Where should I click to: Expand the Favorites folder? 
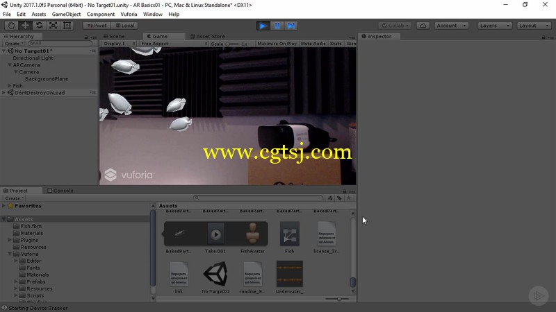click(x=3, y=206)
